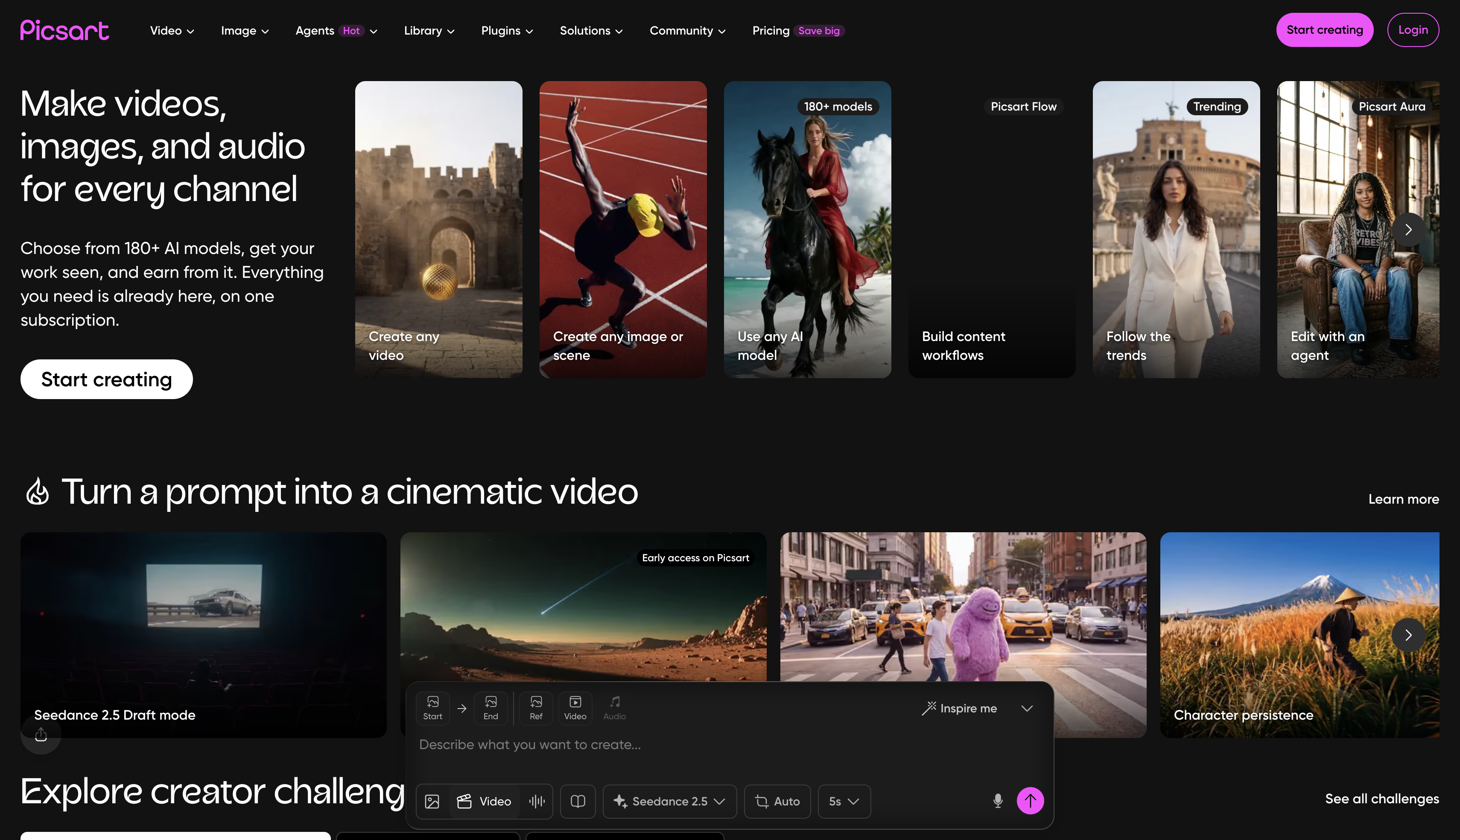Add a Start frame image

pyautogui.click(x=432, y=708)
